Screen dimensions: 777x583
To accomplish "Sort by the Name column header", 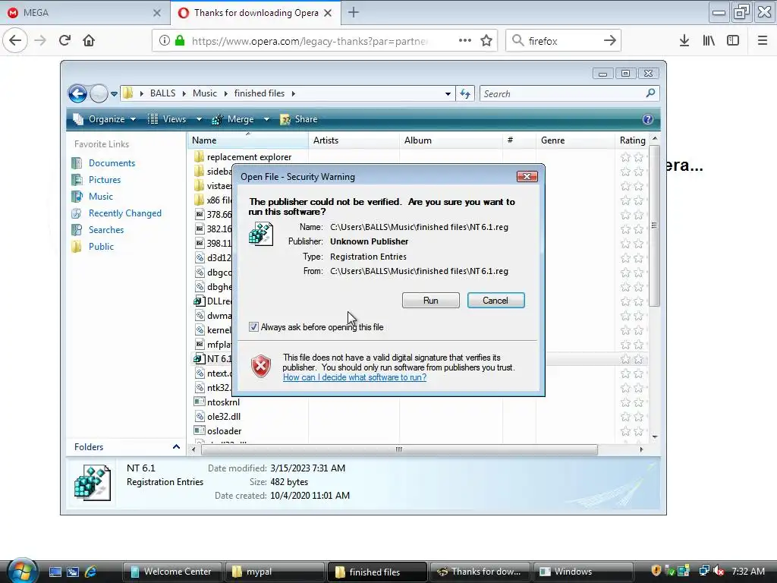I will tap(247, 140).
